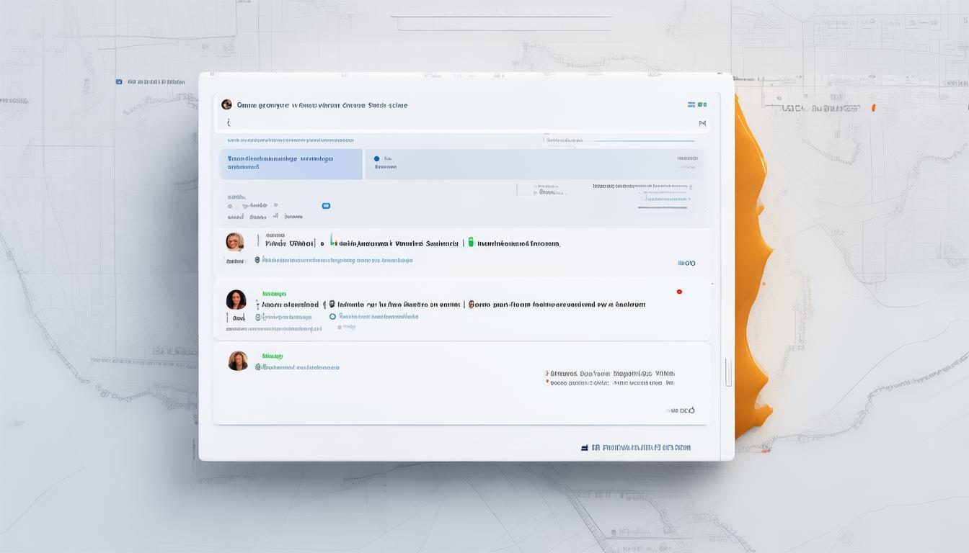969x553 pixels.
Task: Click the green icon in the first post title
Action: [471, 243]
